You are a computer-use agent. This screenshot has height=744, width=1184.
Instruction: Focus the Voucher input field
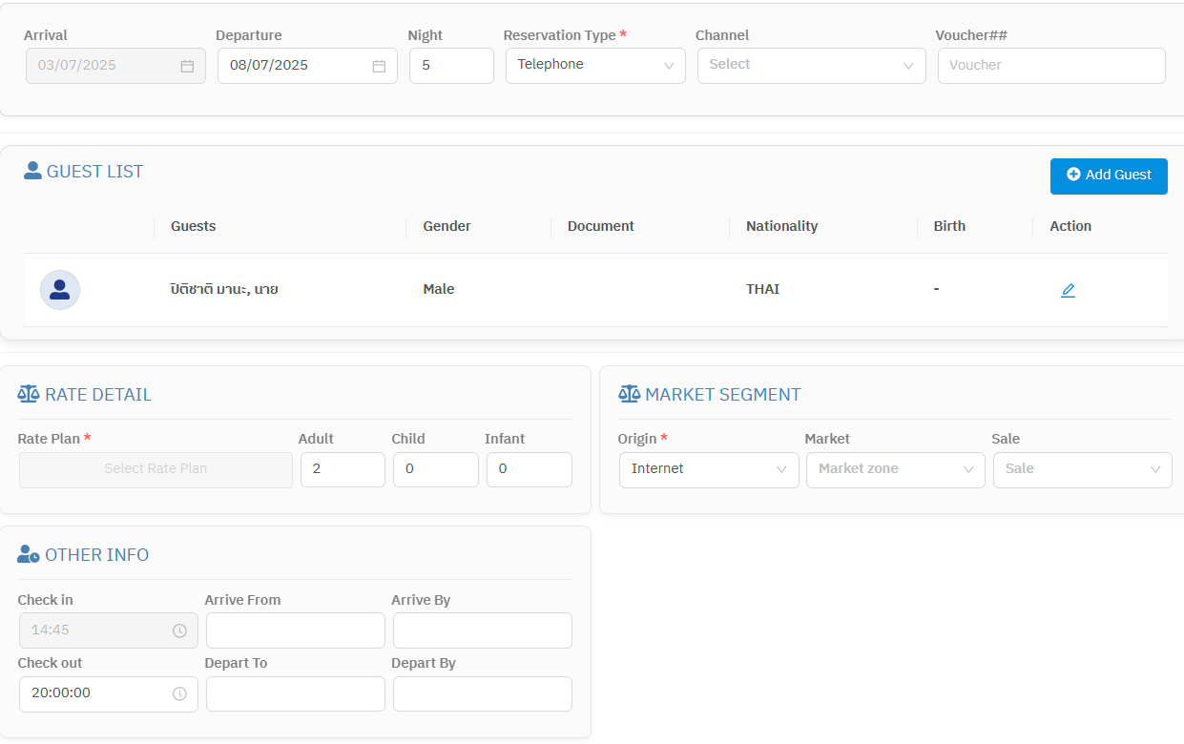click(x=1050, y=66)
